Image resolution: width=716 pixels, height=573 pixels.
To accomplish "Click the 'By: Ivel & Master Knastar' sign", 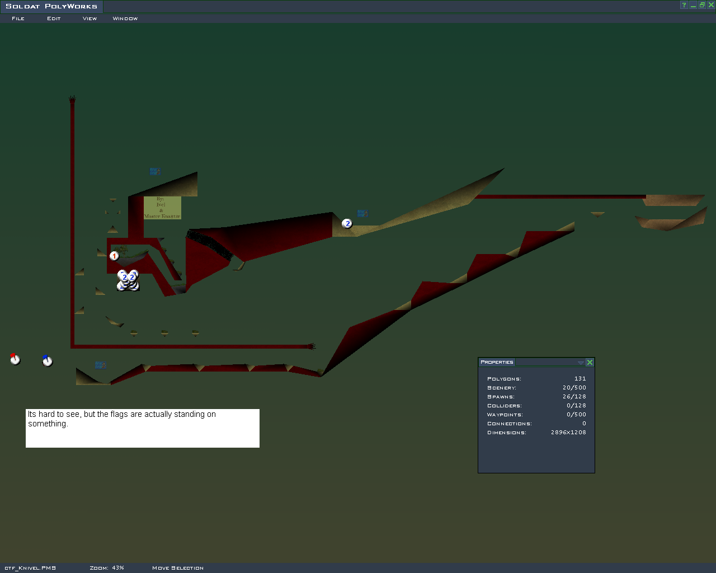I will point(162,208).
